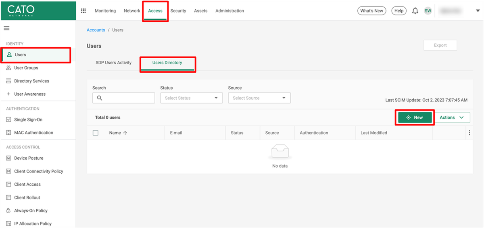Click the Last SCIM Update timestamp text
The height and width of the screenshot is (228, 484).
click(426, 100)
